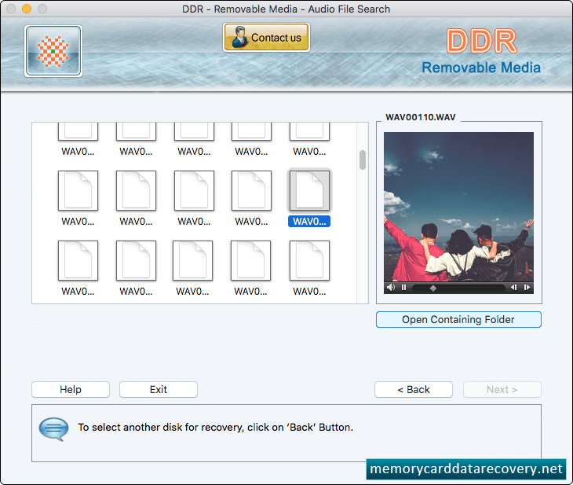Minimize the window with the yellow button
Image resolution: width=573 pixels, height=485 pixels.
27,9
